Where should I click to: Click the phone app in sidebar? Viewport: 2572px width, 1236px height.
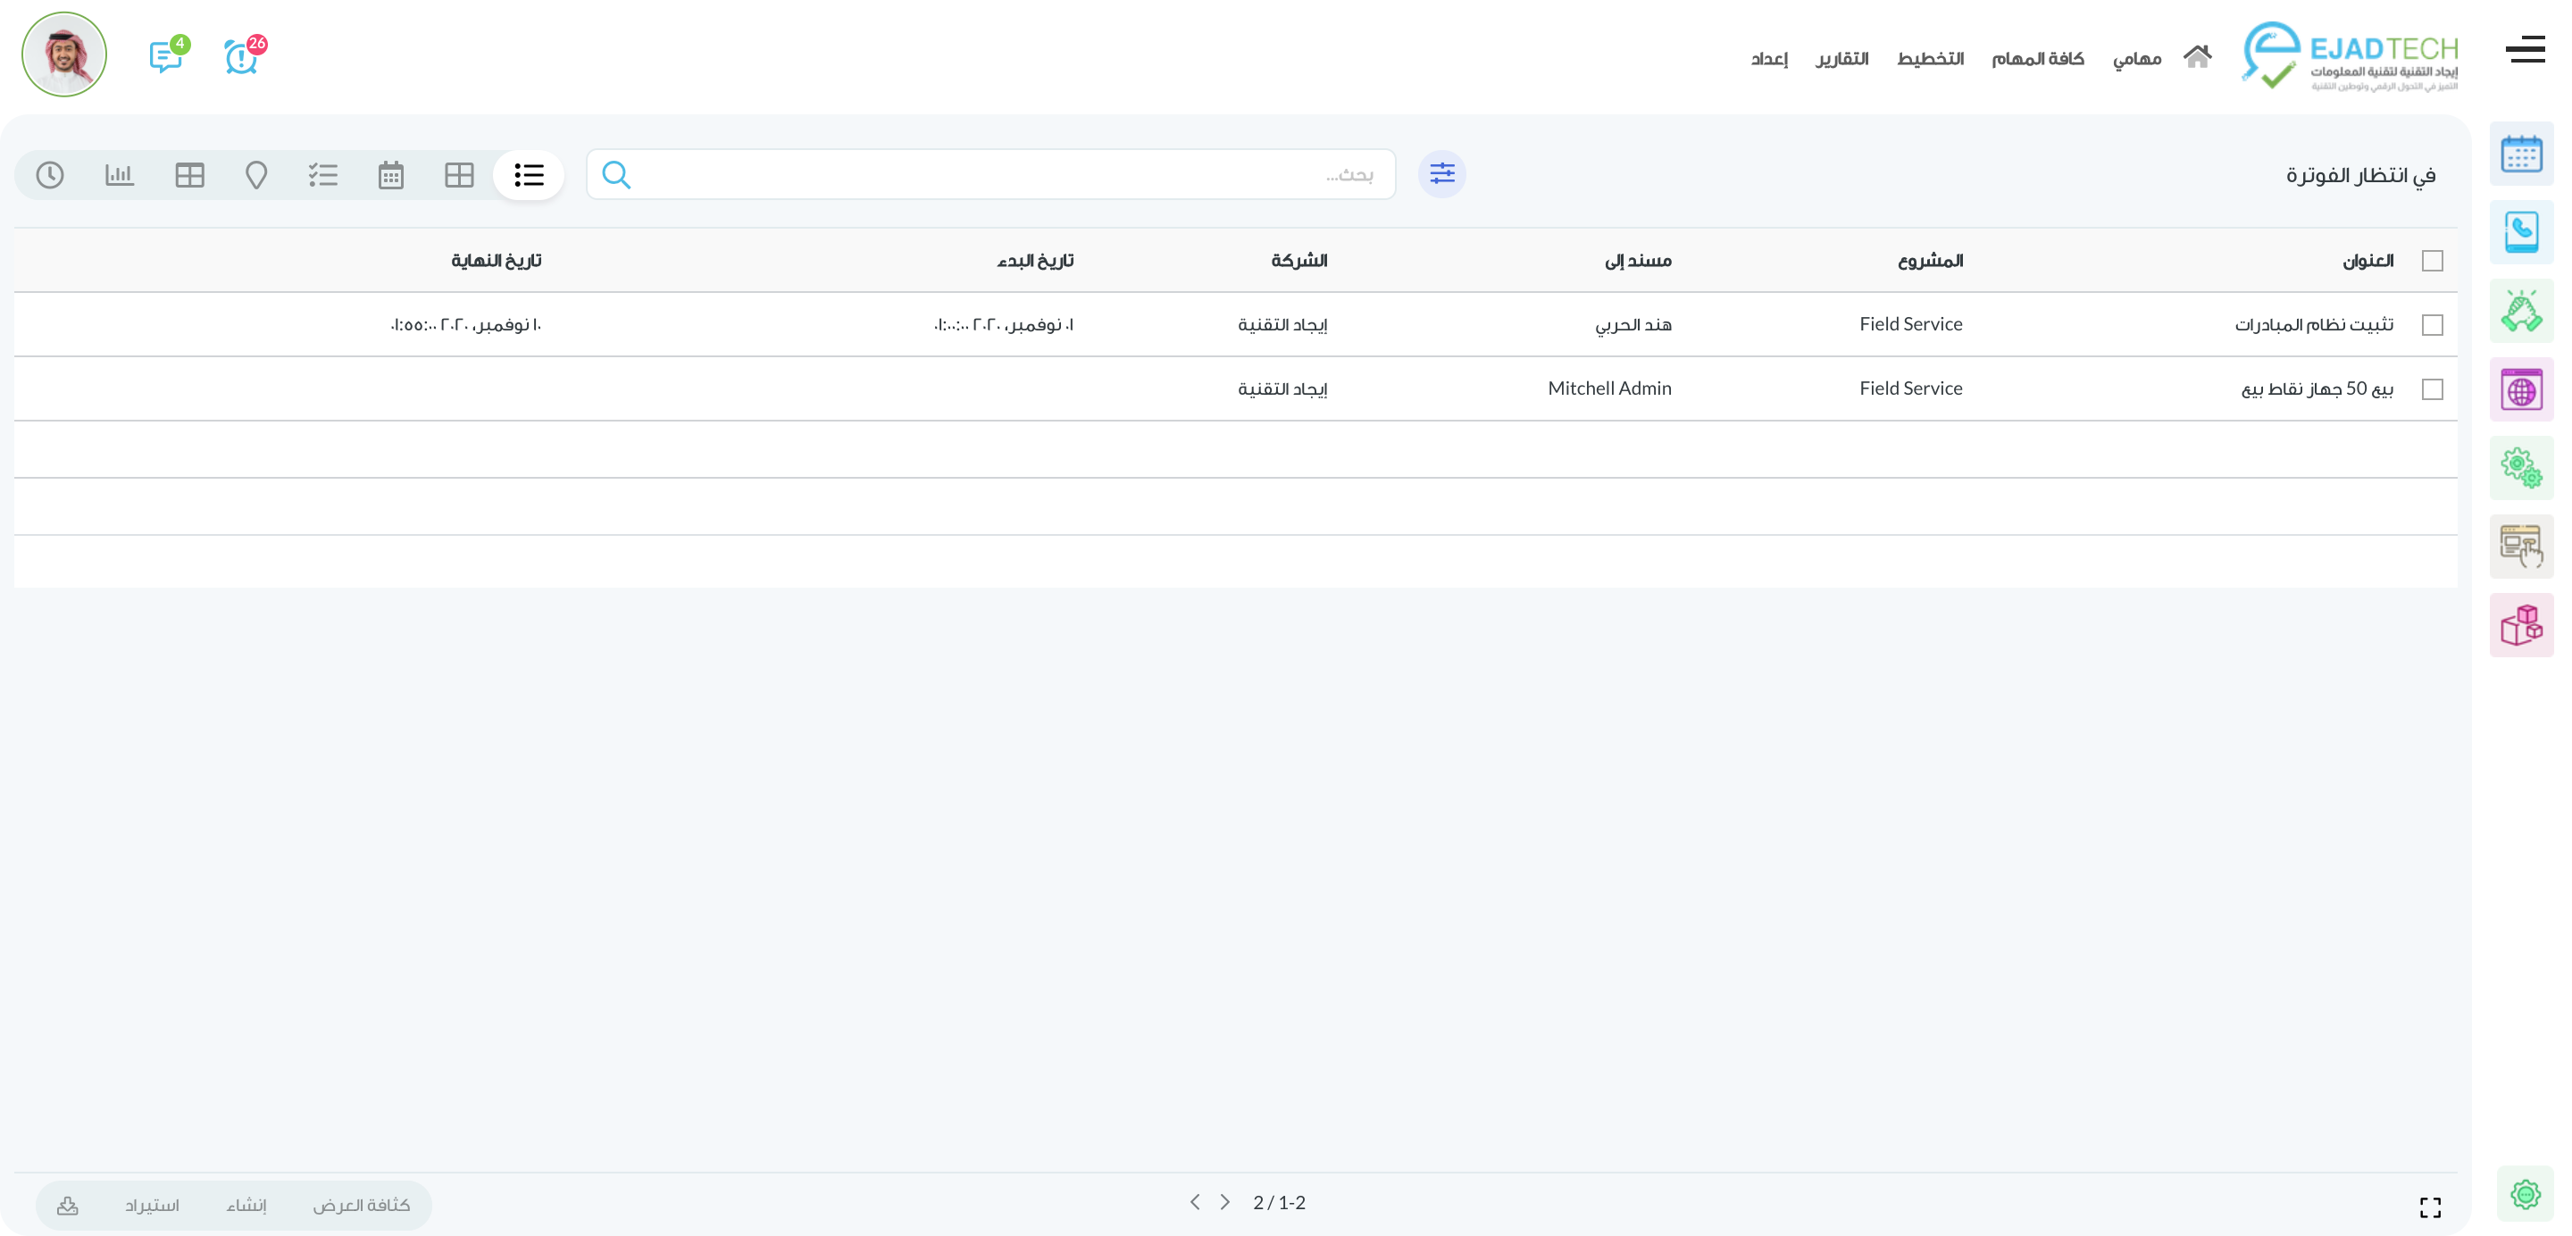coord(2520,232)
